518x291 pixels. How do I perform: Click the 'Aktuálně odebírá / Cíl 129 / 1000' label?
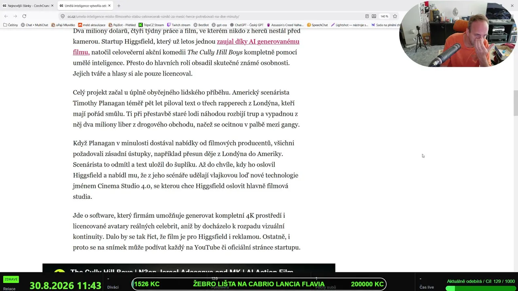click(x=481, y=281)
